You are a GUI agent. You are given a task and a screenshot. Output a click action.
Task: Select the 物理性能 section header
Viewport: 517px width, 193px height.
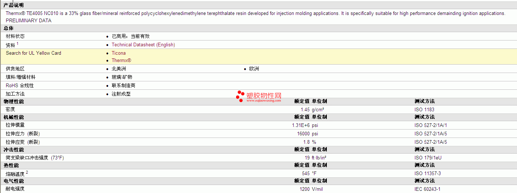(x=14, y=101)
